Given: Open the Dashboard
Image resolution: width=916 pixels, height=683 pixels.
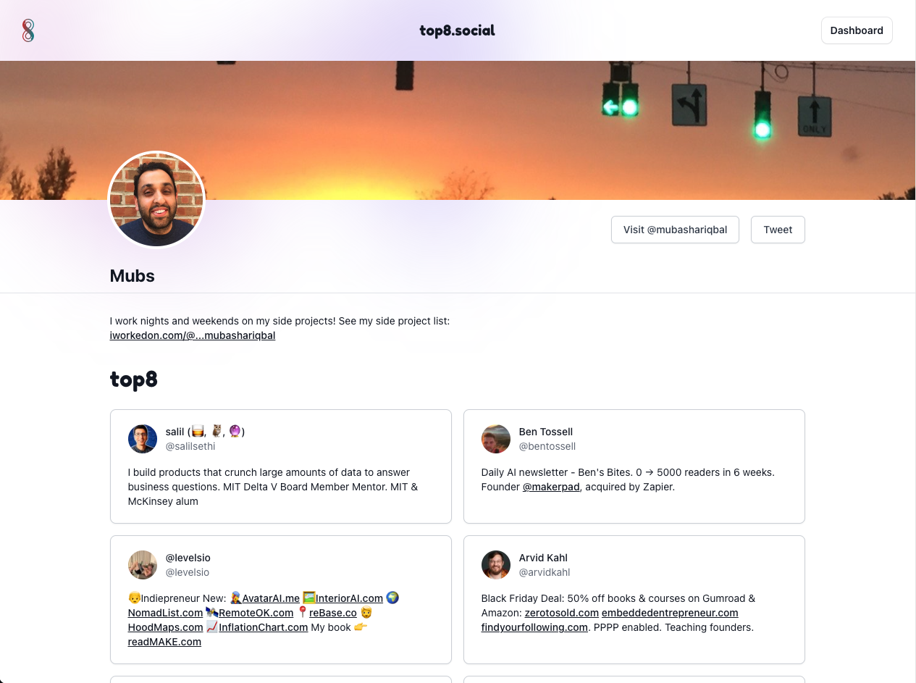Looking at the screenshot, I should click(x=857, y=30).
